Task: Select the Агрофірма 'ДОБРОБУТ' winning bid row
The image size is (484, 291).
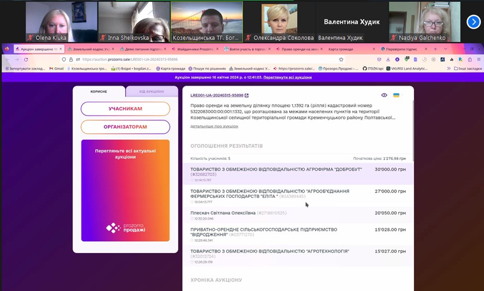Action: coord(298,174)
